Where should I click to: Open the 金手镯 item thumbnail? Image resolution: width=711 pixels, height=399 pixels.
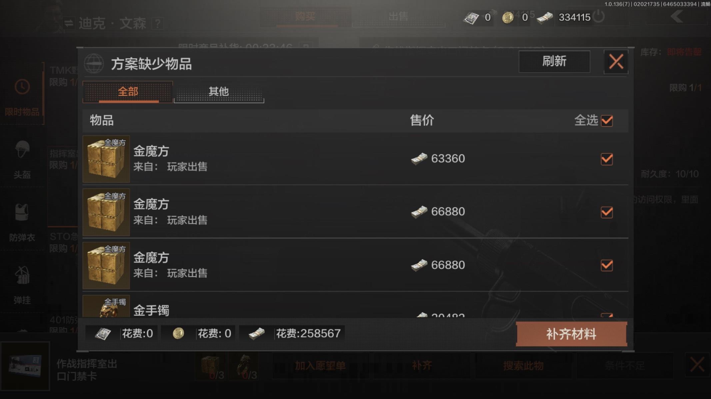coord(106,306)
